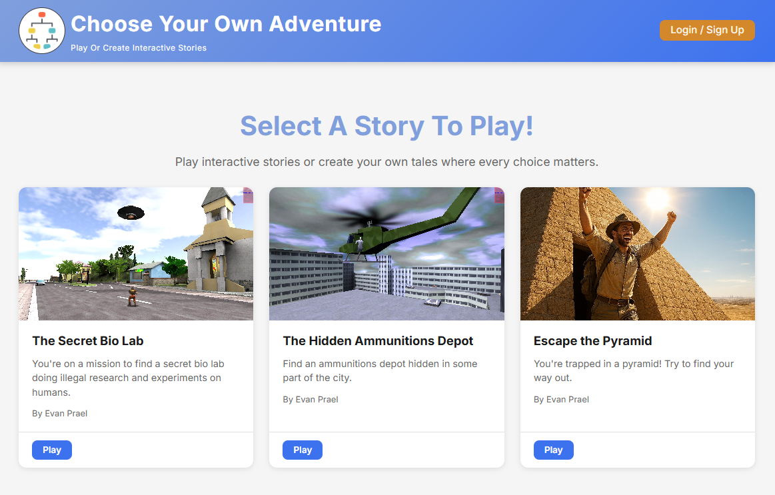Click the Play Or Create Interactive Stories subtitle

pos(138,47)
